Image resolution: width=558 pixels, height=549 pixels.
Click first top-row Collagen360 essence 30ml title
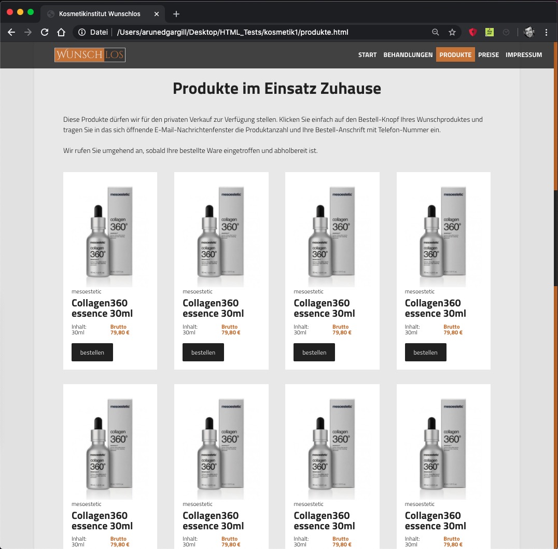pos(102,308)
